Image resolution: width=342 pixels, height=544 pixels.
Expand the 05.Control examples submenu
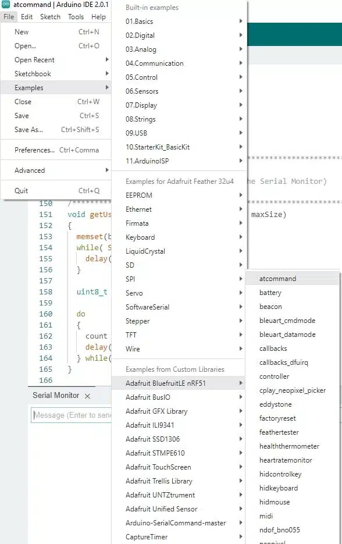tap(179, 77)
